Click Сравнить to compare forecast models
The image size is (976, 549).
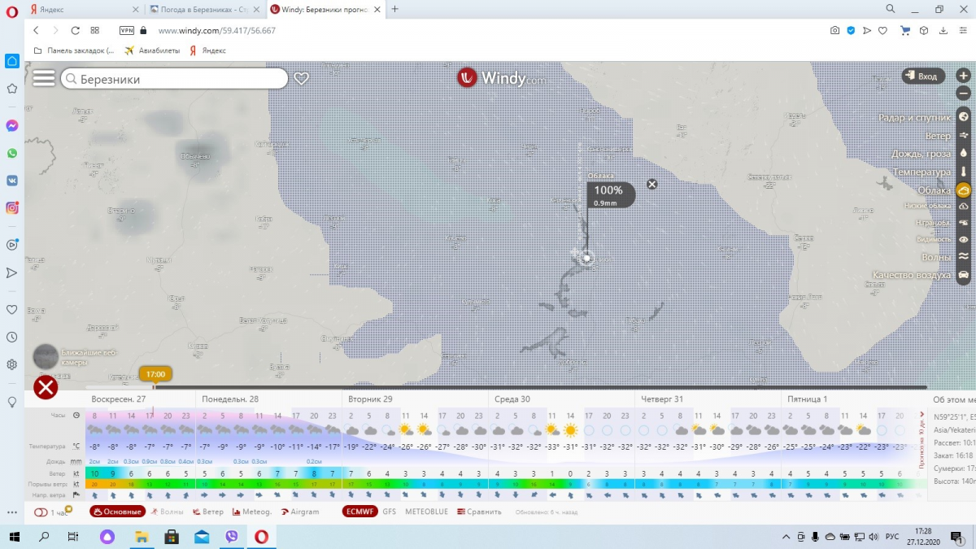click(479, 512)
